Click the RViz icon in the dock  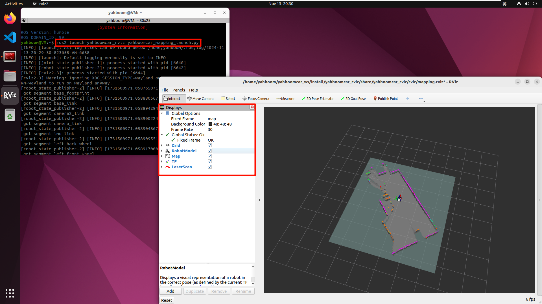(10, 95)
